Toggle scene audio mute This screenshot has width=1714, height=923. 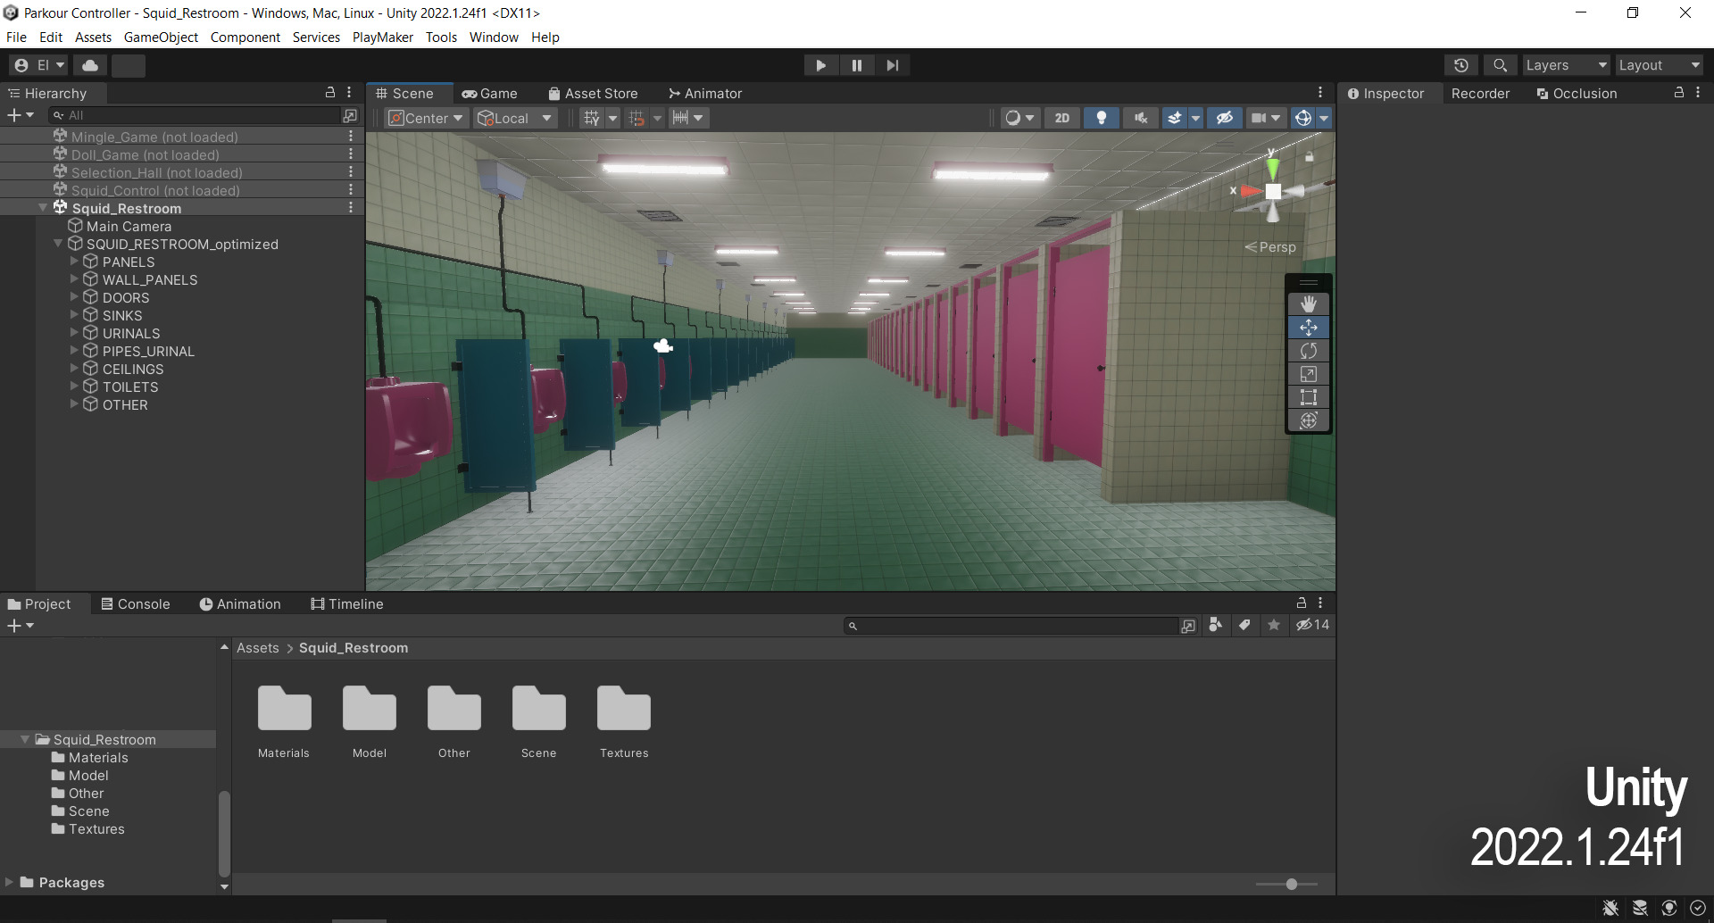[1140, 118]
